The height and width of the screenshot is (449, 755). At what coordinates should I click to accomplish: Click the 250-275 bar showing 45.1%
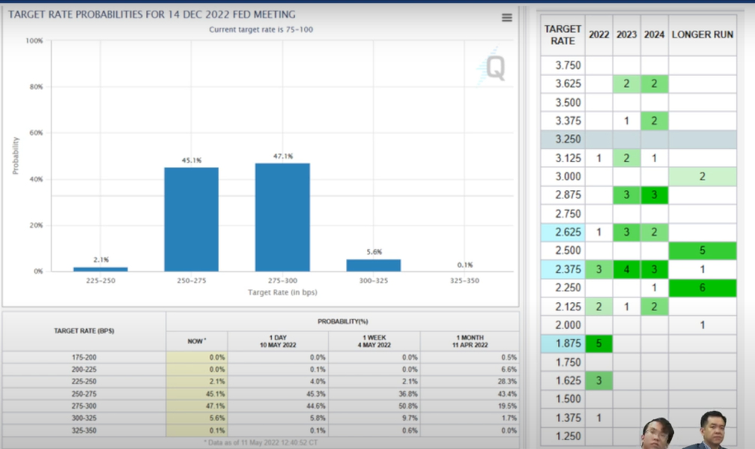coord(191,219)
